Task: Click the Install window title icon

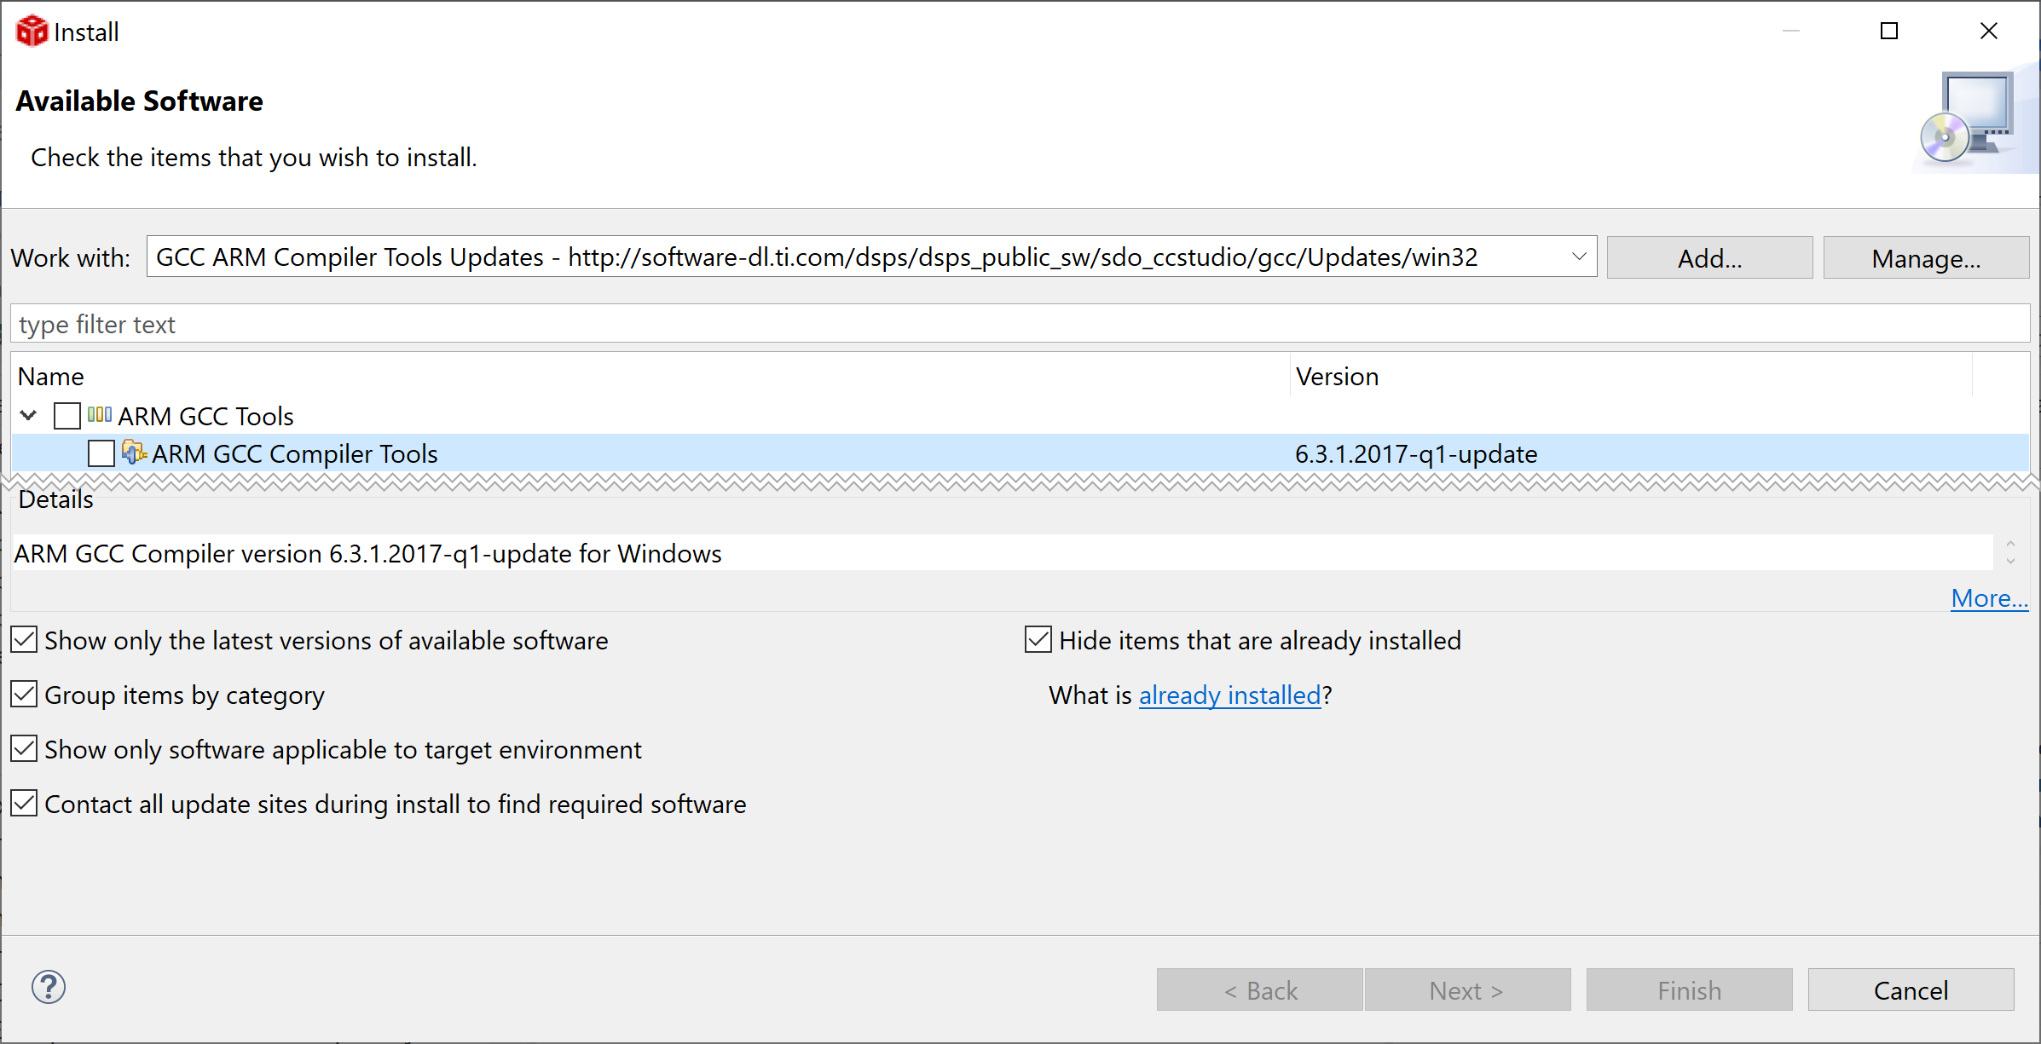Action: click(32, 32)
